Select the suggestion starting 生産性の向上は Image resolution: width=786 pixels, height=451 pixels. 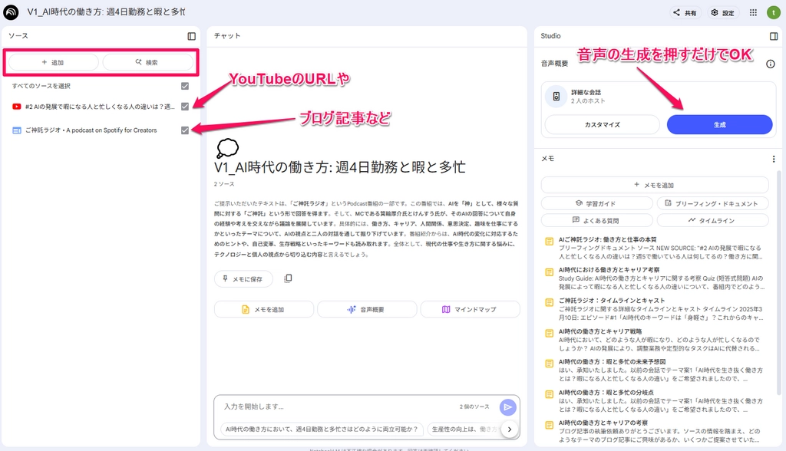[x=464, y=429]
